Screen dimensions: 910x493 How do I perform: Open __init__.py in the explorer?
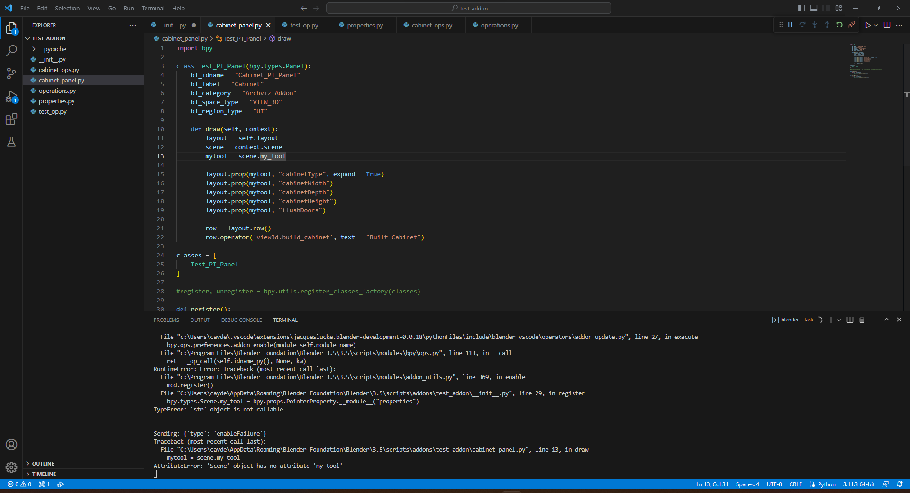(52, 59)
